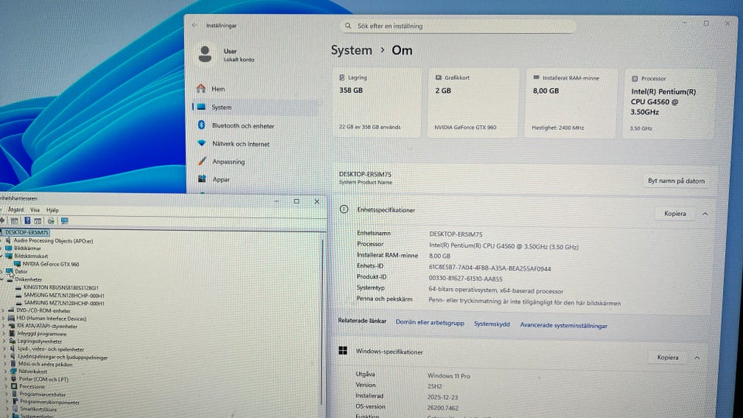Open Hem page via its house icon

[x=201, y=88]
